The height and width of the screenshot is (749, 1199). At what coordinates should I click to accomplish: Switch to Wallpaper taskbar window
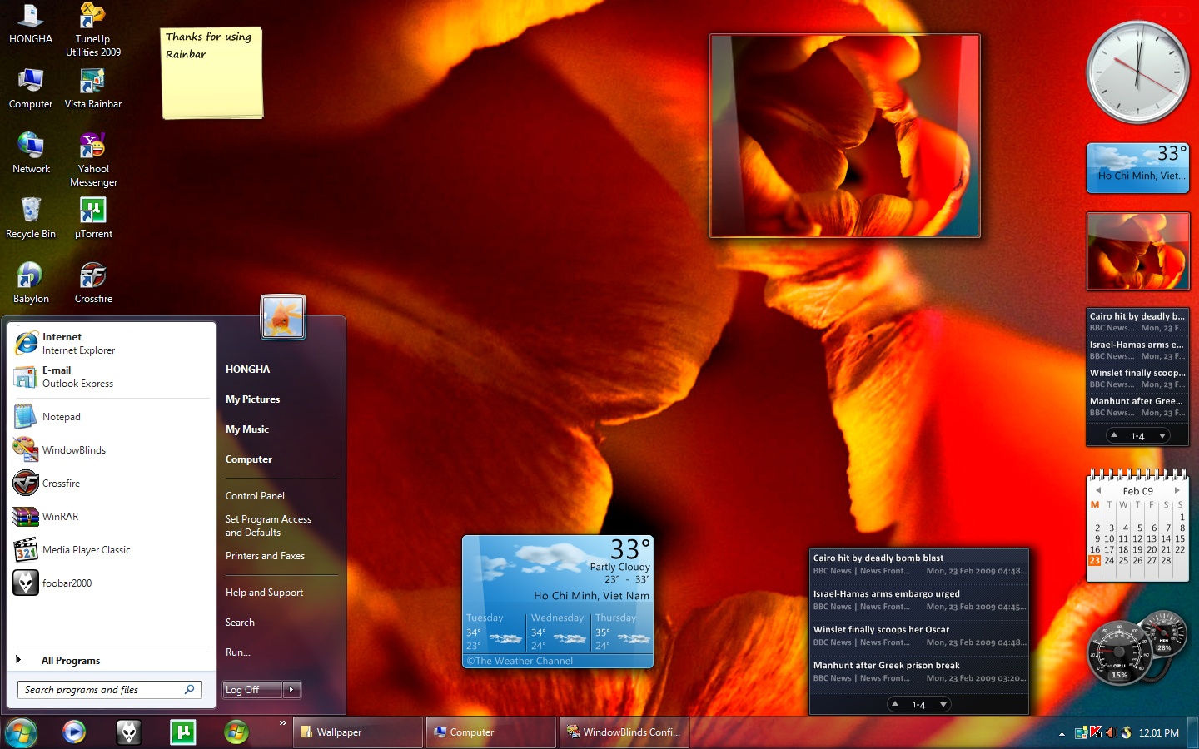tap(358, 732)
